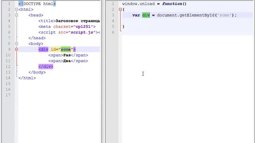Screen dimensions: 255x143
Task: Click the span containing Раз
Action: pyautogui.click(x=68, y=55)
